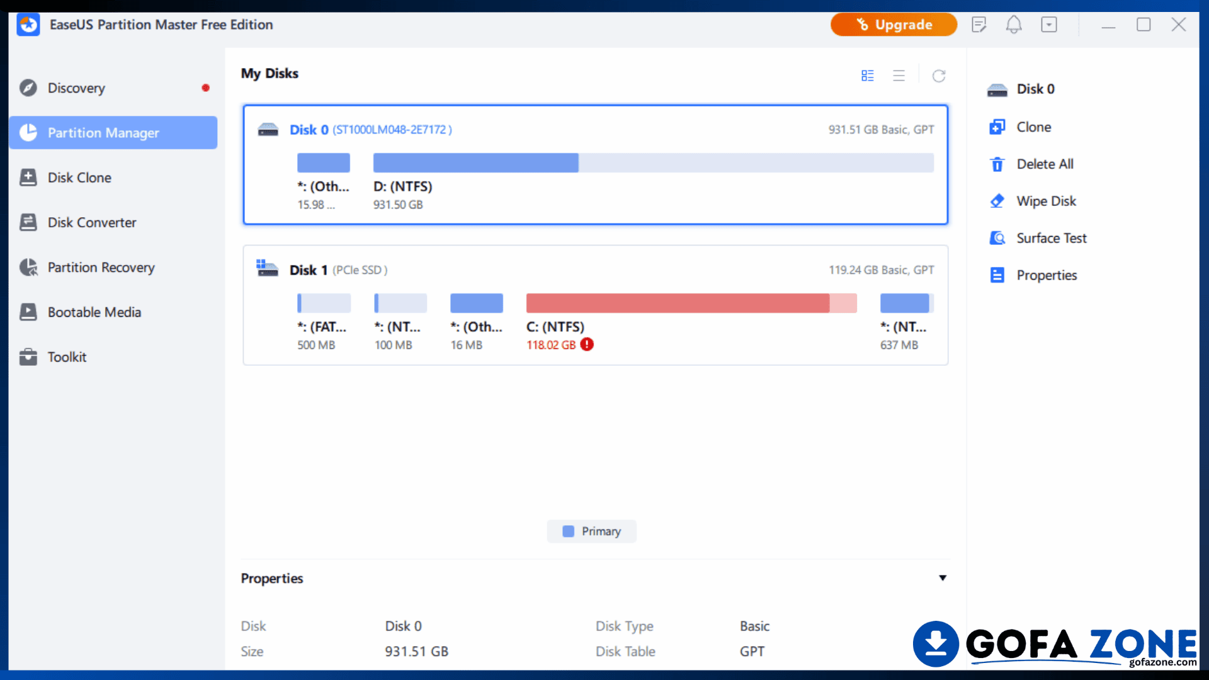
Task: Go to Disk Converter
Action: [113, 222]
